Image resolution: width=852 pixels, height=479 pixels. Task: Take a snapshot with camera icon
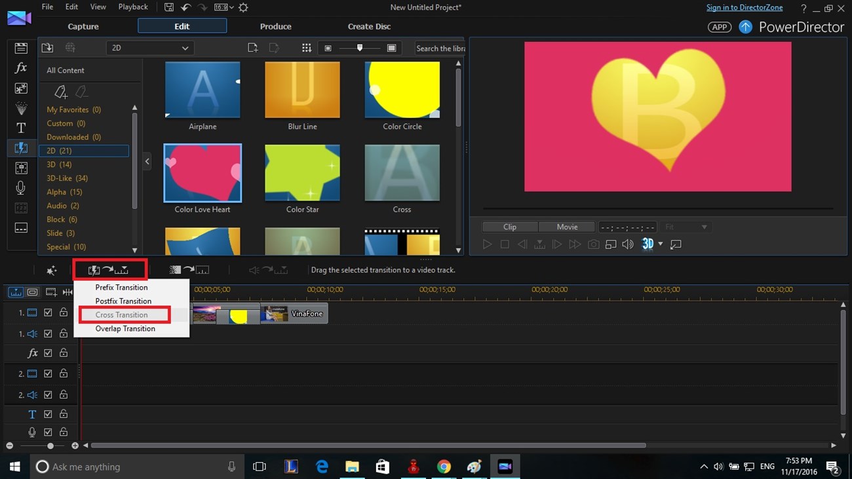[593, 244]
